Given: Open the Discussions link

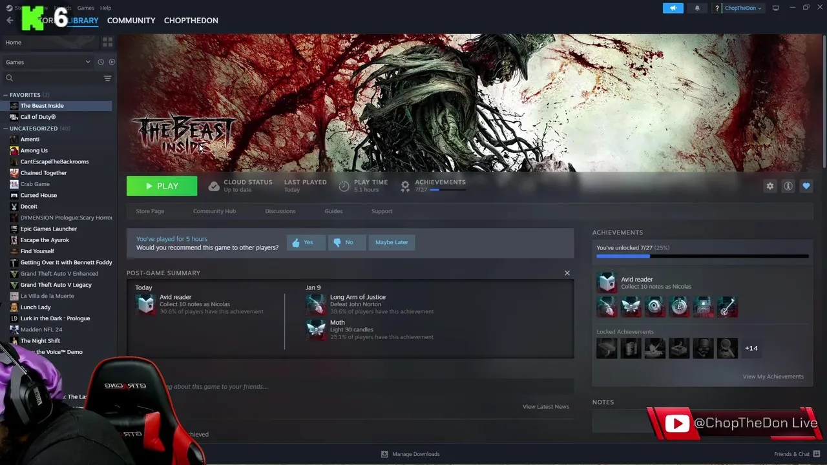Looking at the screenshot, I should click(280, 211).
